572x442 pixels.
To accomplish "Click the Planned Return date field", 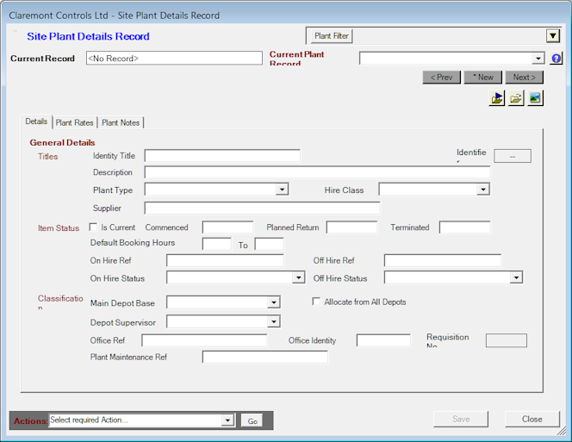I will pyautogui.click(x=351, y=227).
